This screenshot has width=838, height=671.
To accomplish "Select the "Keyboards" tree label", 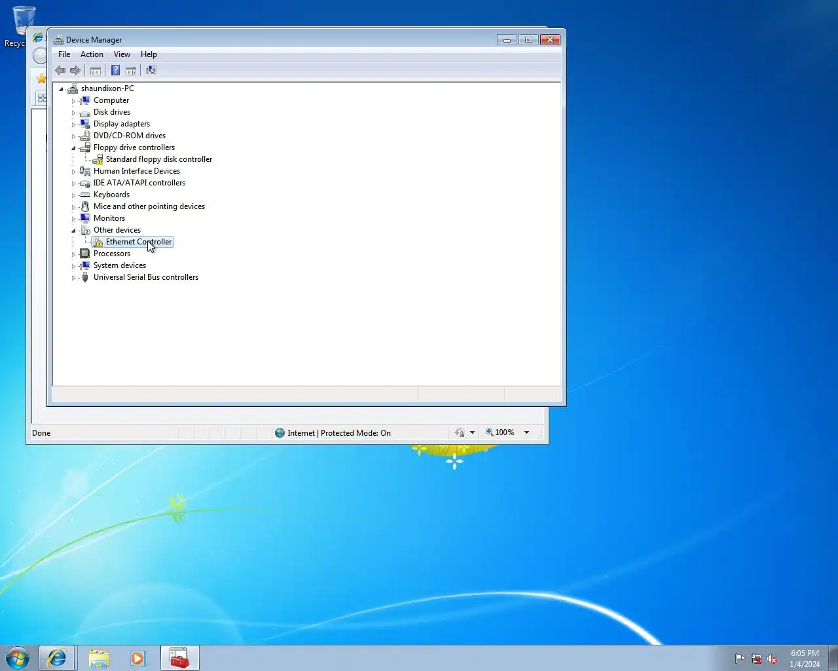I will [x=111, y=195].
